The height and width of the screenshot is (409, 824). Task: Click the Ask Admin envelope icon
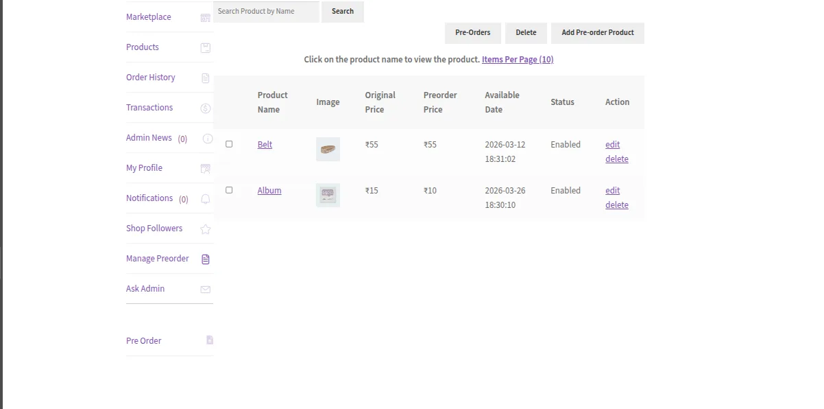click(x=205, y=290)
